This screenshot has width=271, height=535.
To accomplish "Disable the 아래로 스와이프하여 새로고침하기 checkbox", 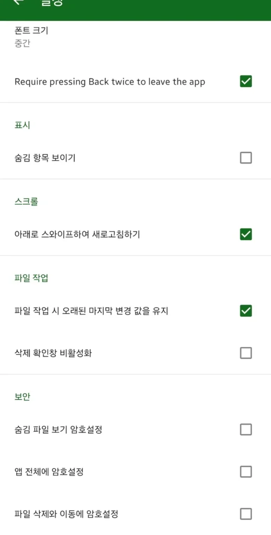I will click(246, 235).
